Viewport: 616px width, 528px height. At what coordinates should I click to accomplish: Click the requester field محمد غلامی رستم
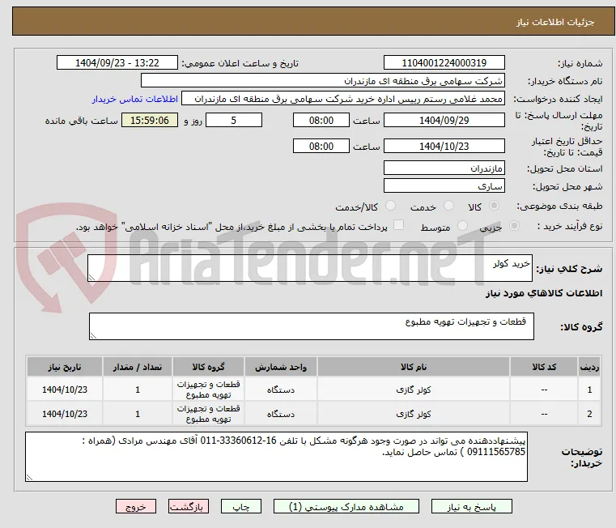coord(343,99)
